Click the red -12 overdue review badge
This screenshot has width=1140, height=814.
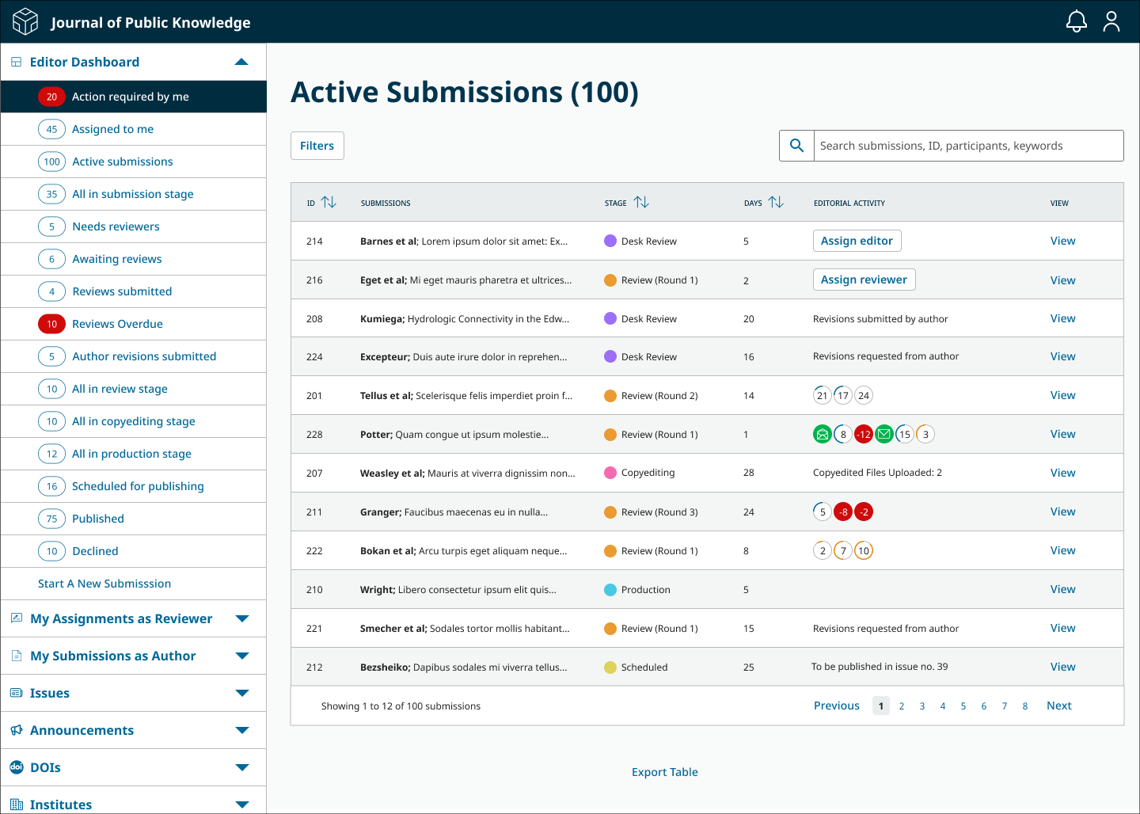864,434
